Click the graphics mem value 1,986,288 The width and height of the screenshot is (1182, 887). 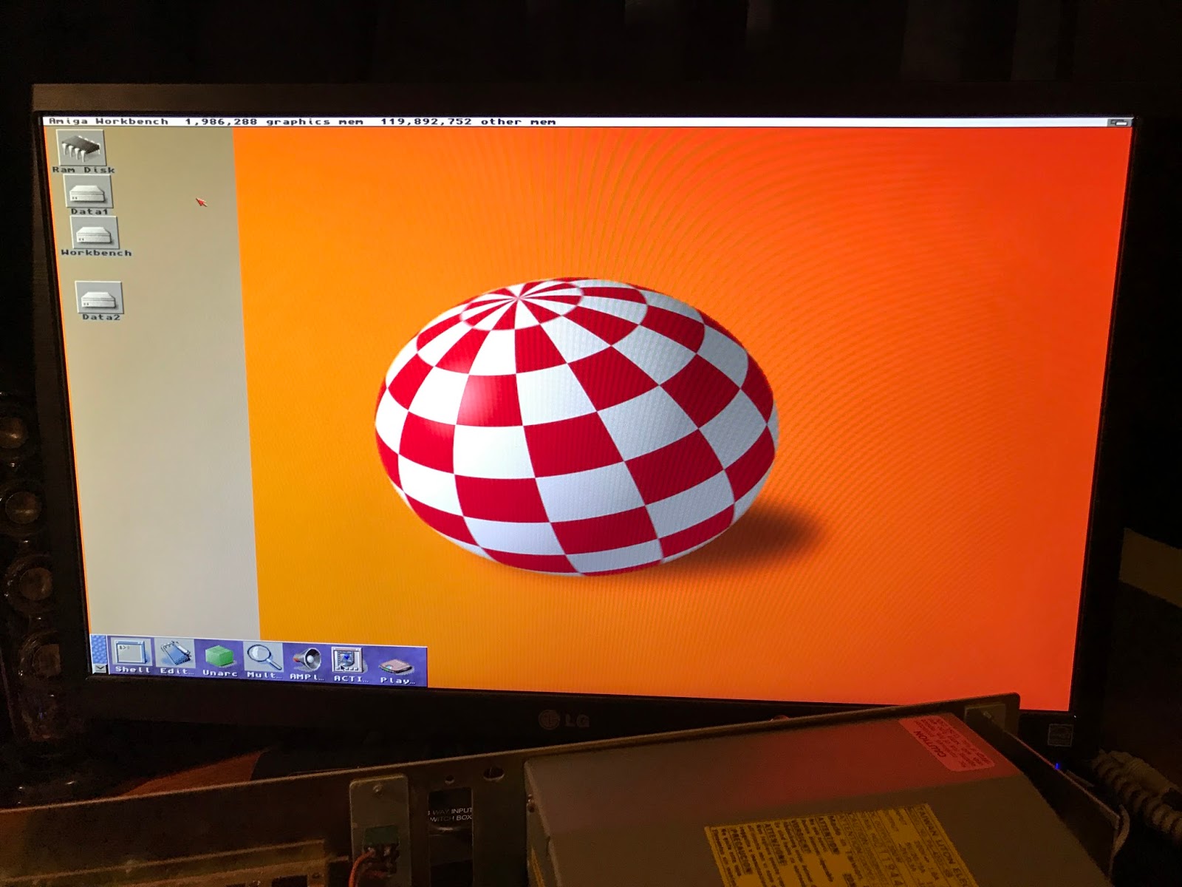(221, 121)
